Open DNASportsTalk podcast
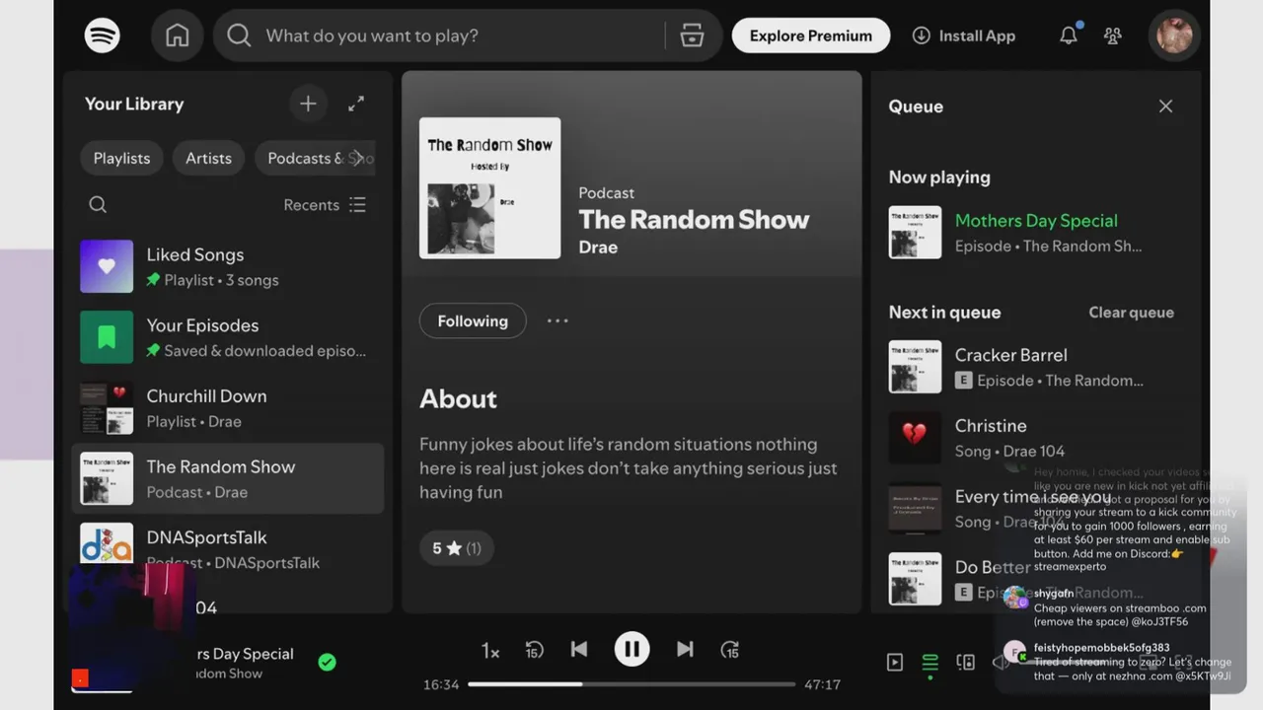Image resolution: width=1263 pixels, height=710 pixels. (228, 549)
